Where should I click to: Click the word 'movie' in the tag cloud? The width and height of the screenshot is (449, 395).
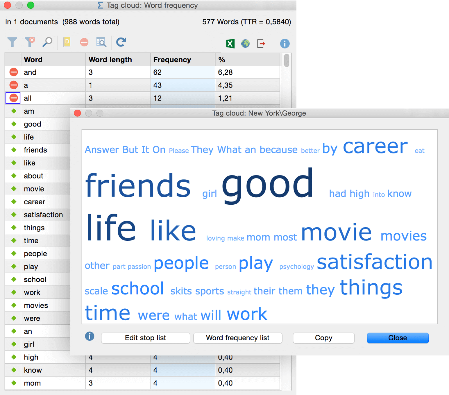click(336, 232)
